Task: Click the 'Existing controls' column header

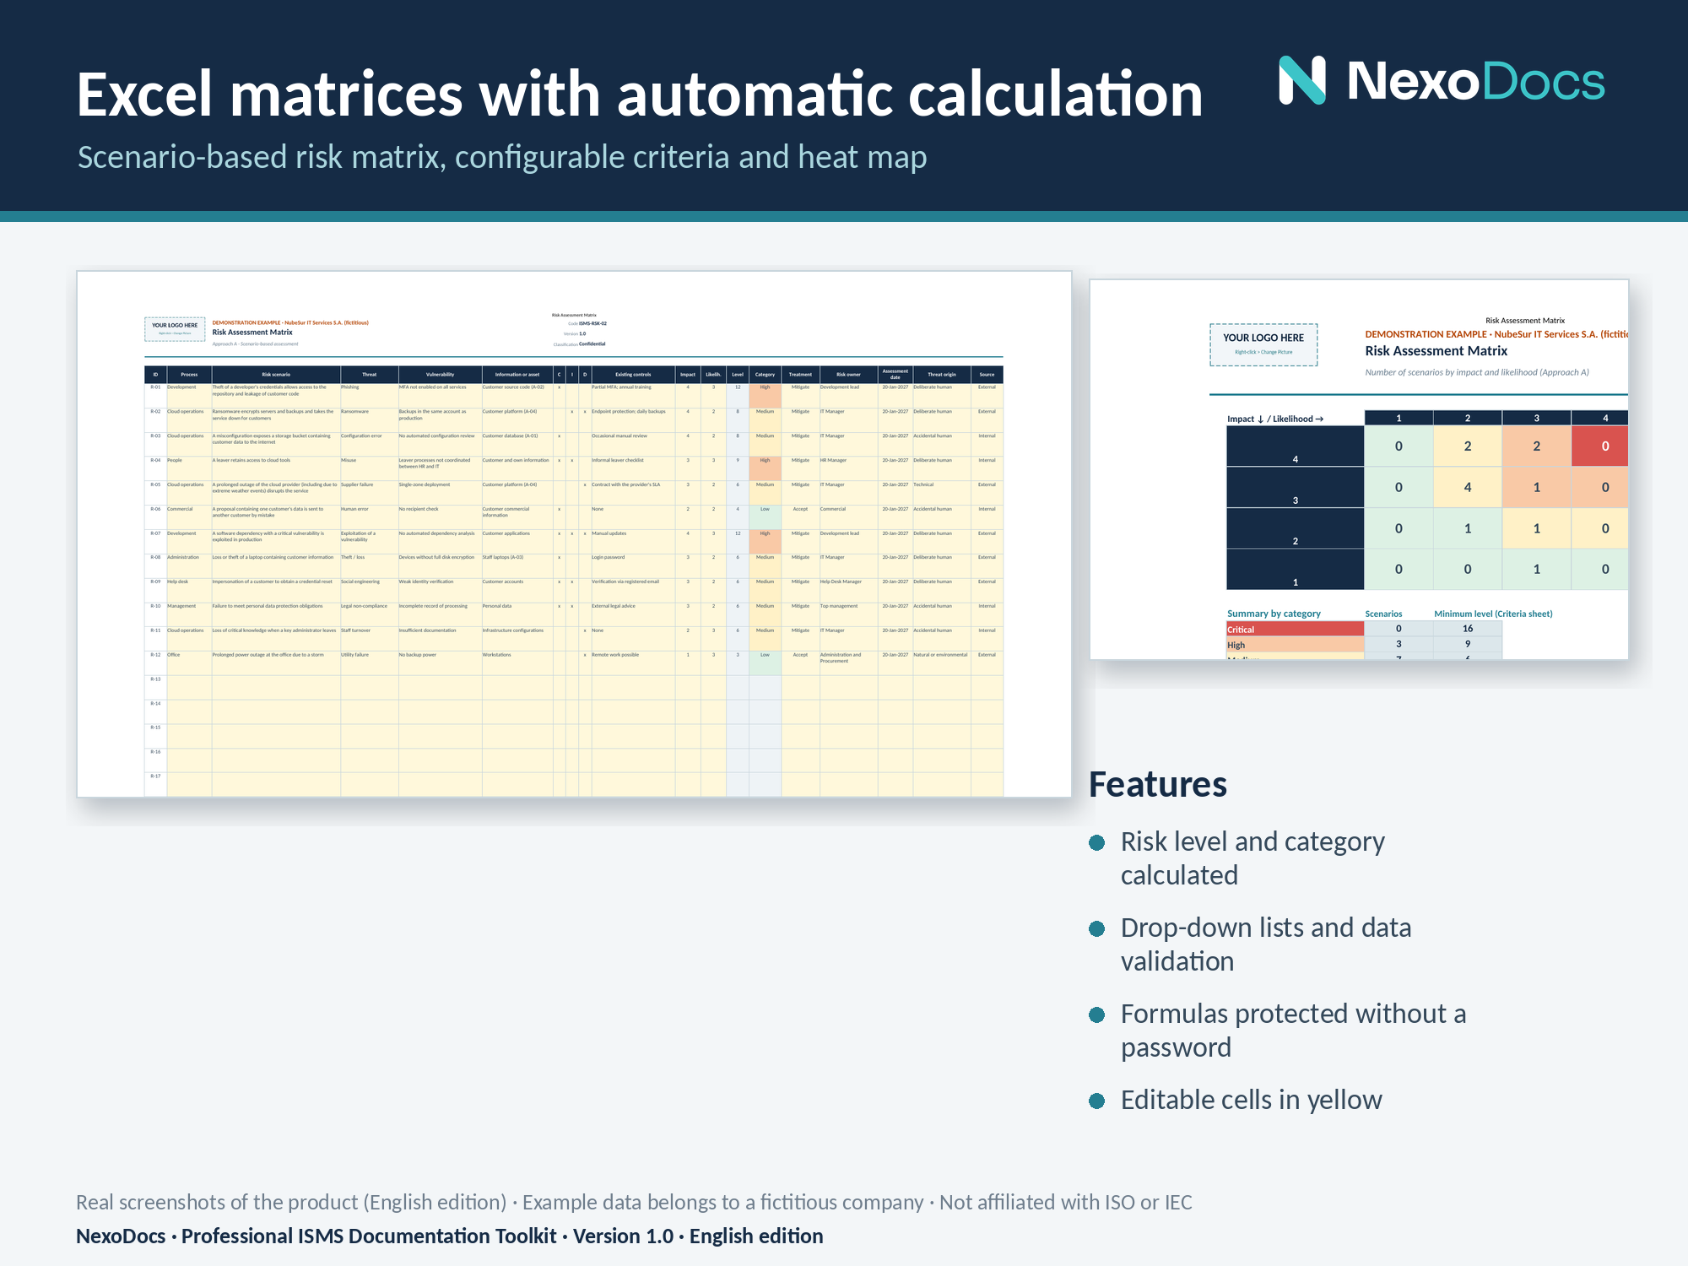Action: click(633, 374)
